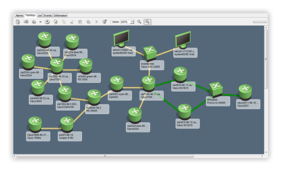Expand the toolbar dropdown arrow
281x171 pixels.
tap(40, 22)
